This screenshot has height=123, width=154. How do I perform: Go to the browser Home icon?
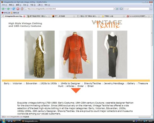22,9
